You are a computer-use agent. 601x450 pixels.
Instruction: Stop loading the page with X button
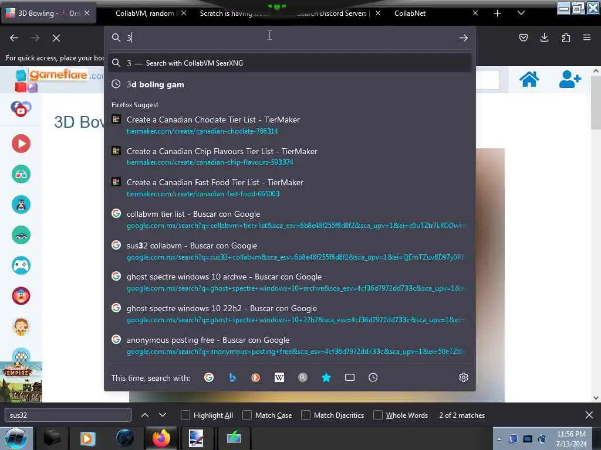click(56, 38)
